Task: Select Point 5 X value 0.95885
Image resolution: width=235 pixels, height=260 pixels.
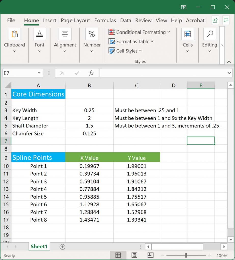Action: coord(89,197)
